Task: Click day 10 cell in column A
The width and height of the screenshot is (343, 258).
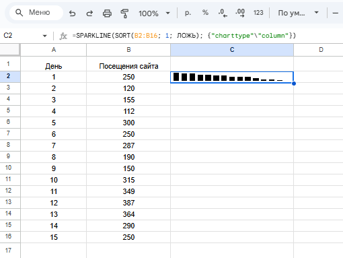Action: [54, 180]
